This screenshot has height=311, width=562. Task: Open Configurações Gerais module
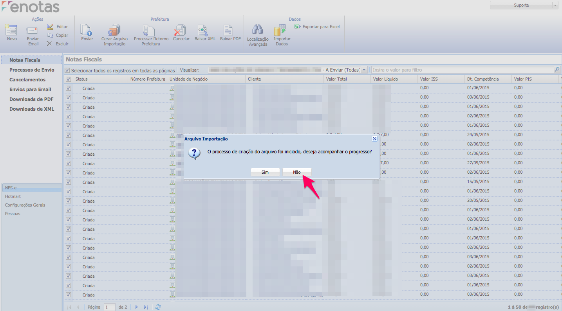[25, 205]
